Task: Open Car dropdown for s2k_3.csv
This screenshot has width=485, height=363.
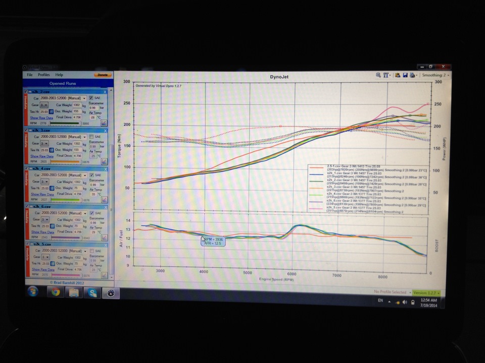Action: 64,137
